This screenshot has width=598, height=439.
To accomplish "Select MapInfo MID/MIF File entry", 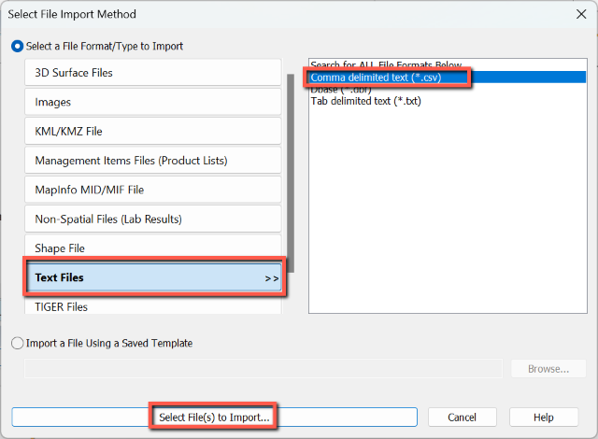I will click(153, 190).
